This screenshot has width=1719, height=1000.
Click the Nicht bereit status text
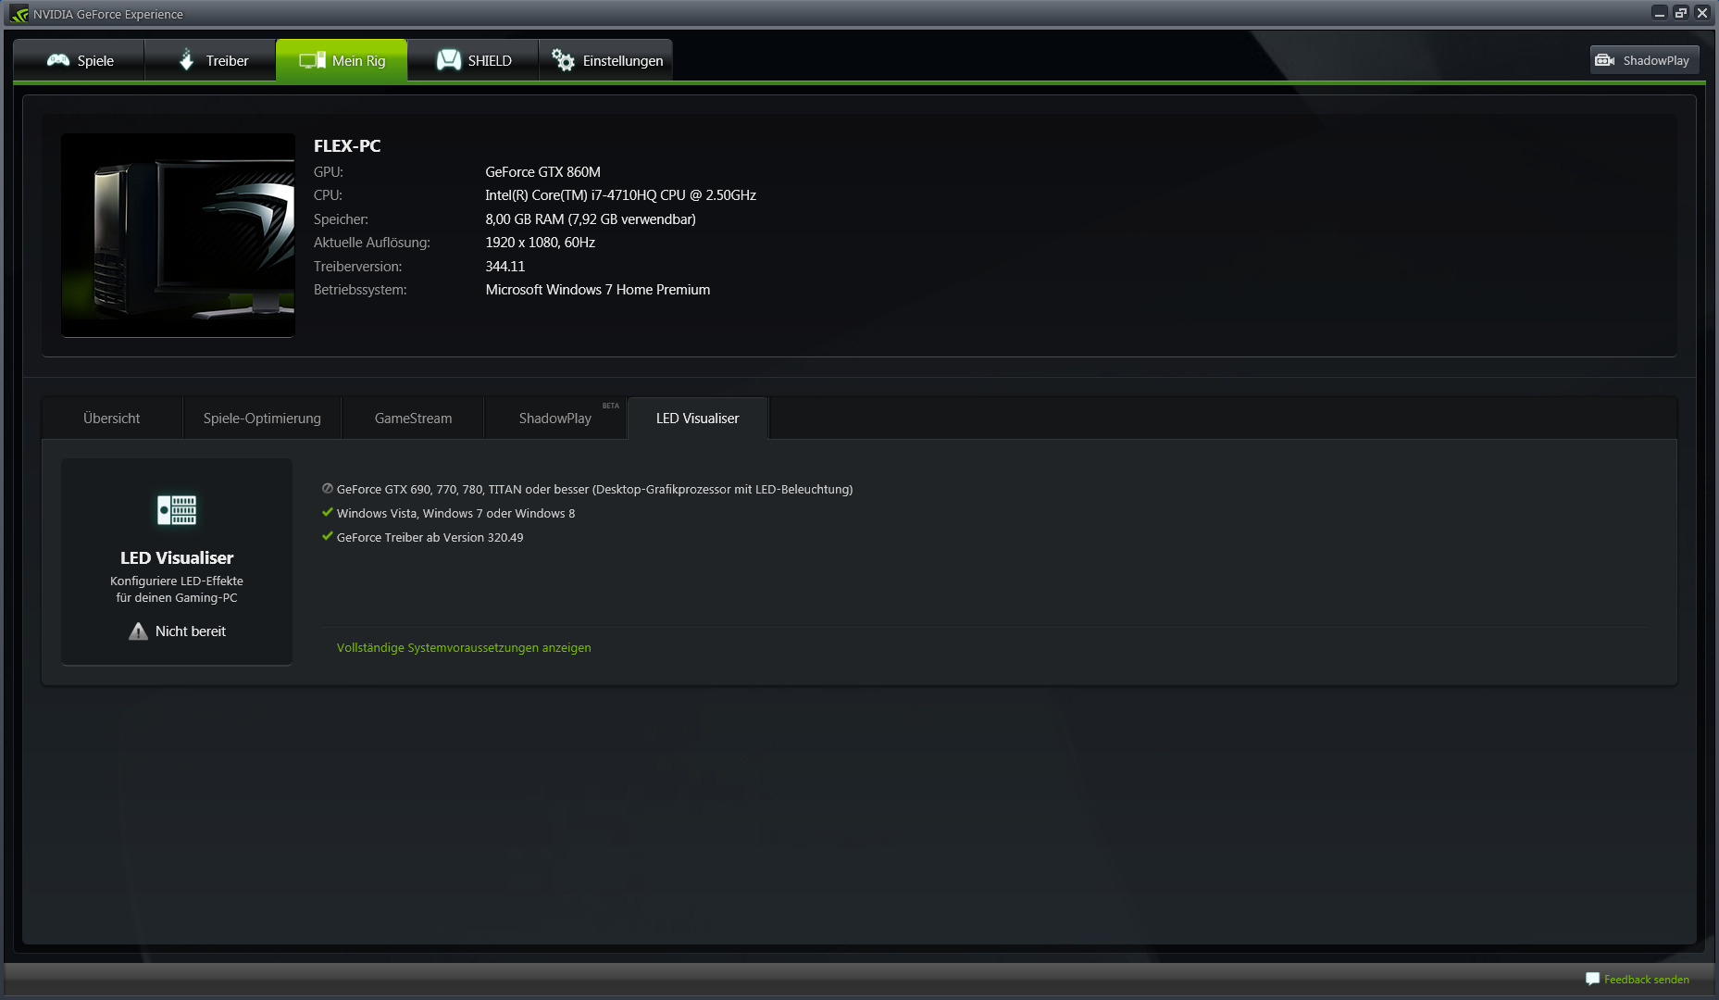191,631
